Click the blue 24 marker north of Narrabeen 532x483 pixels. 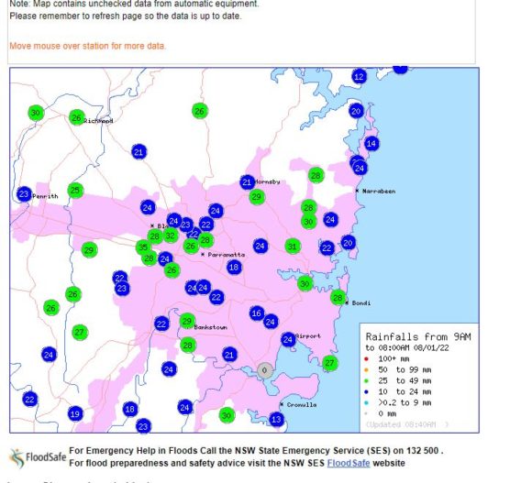pyautogui.click(x=360, y=168)
